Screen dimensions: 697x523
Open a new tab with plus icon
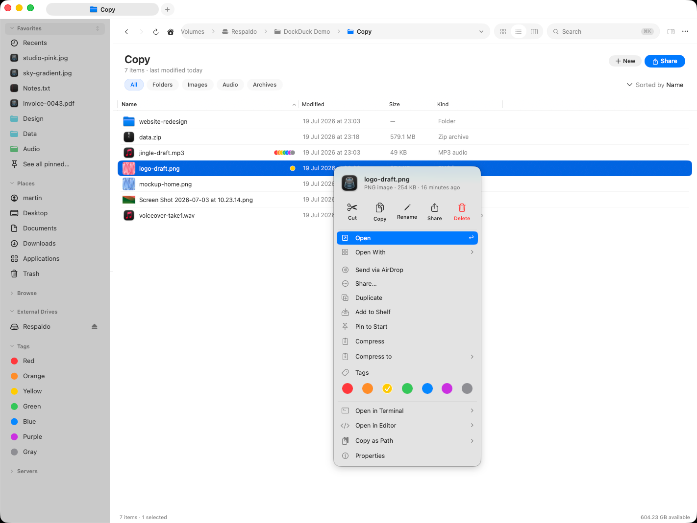pyautogui.click(x=168, y=9)
